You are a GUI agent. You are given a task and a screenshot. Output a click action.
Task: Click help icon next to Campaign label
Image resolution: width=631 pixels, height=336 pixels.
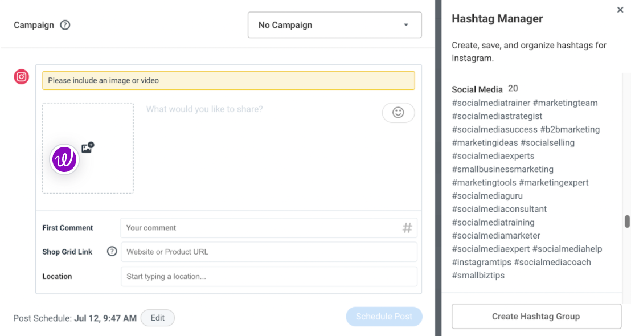click(65, 25)
